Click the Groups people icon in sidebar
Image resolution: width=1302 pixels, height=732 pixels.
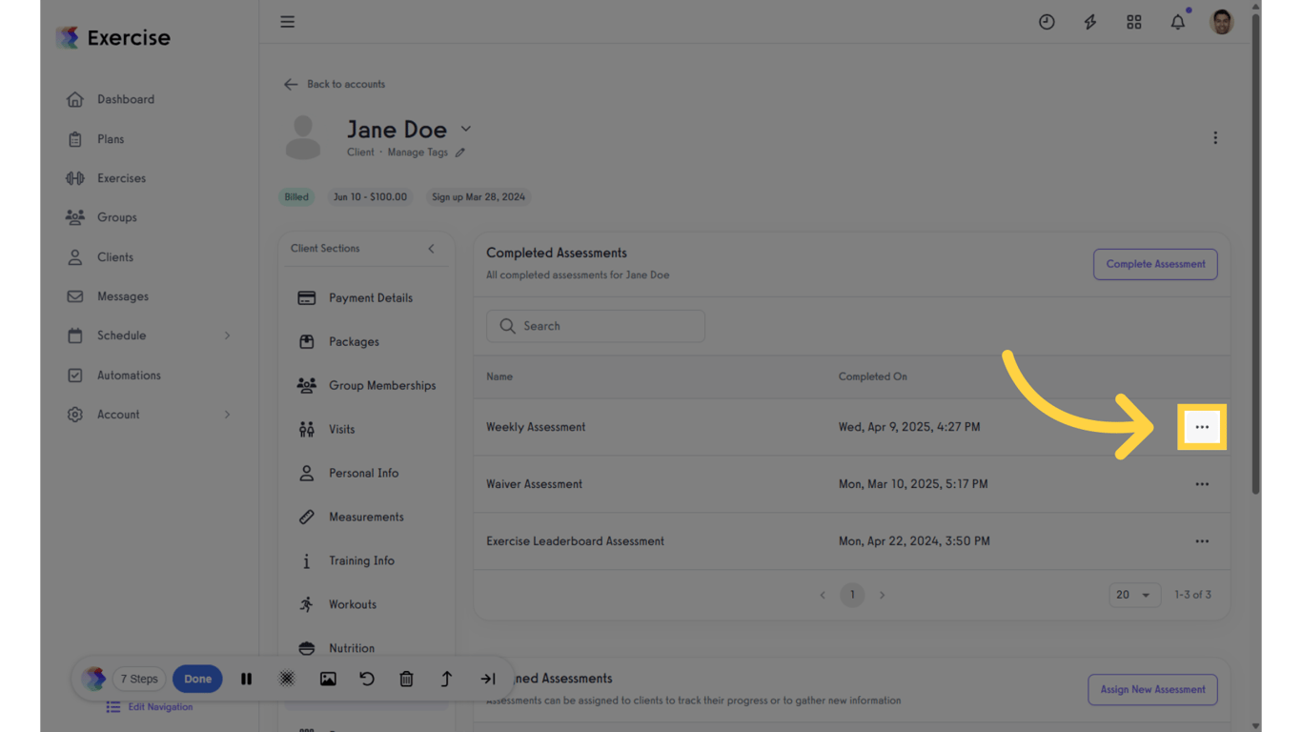pyautogui.click(x=74, y=216)
